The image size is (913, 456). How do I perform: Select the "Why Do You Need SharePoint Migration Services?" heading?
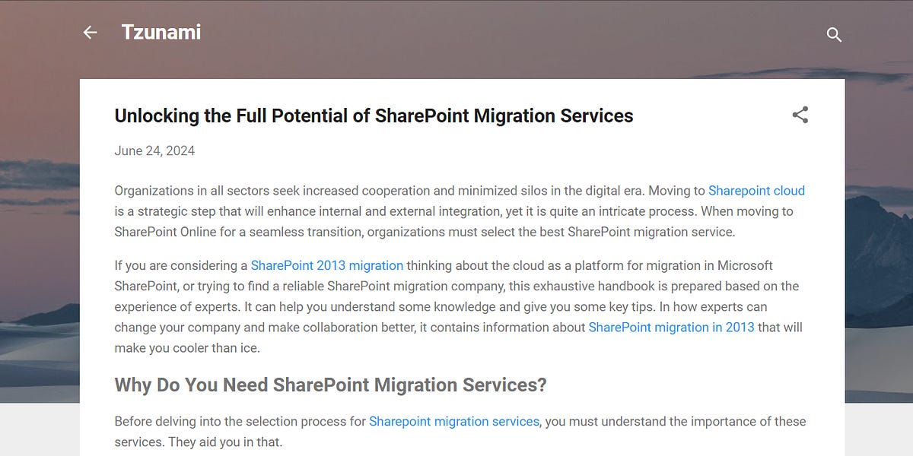[x=329, y=385]
